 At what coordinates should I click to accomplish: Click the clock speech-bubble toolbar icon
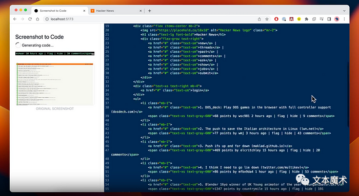point(314,19)
